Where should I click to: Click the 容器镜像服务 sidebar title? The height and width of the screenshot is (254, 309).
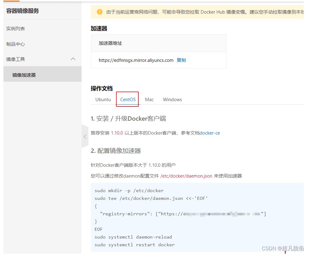click(x=22, y=11)
